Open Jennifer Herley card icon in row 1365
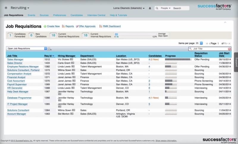Viewport: 238px width, 144px height. pos(60,107)
